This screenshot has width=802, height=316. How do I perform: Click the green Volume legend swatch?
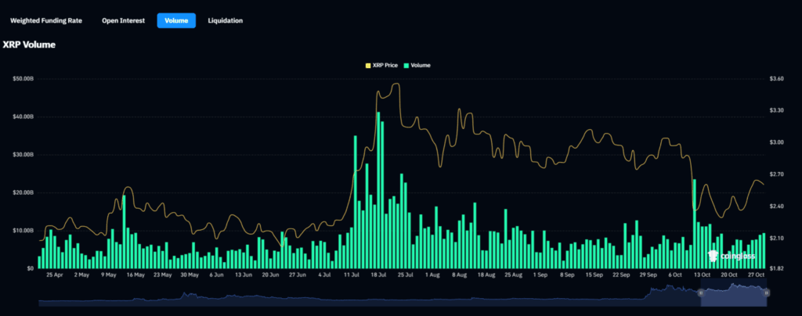pos(406,65)
